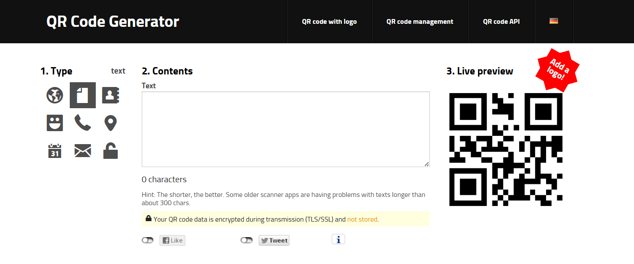Open the 'not stored' link
This screenshot has height=264, width=634.
362,219
